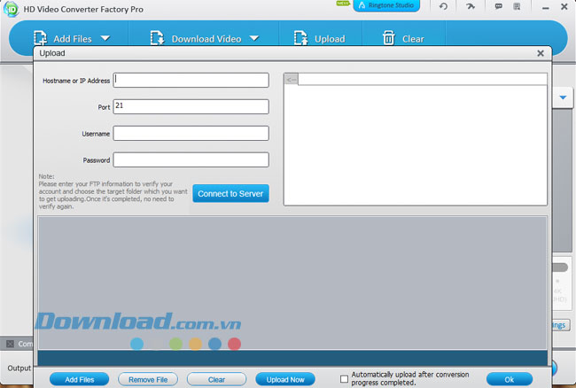Click Add Files button in Upload dialog
The height and width of the screenshot is (388, 576).
80,379
